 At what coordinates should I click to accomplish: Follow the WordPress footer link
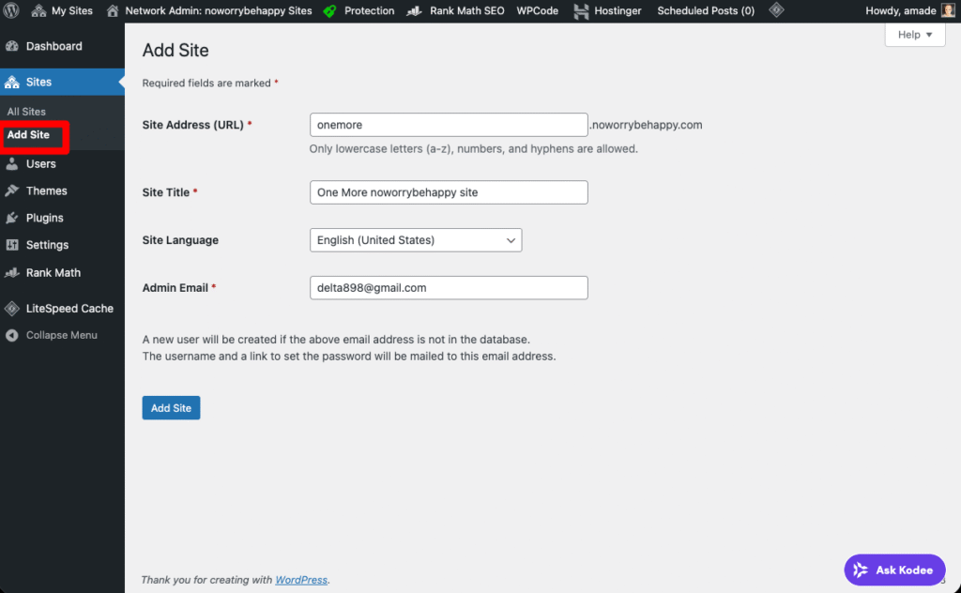[x=301, y=580]
